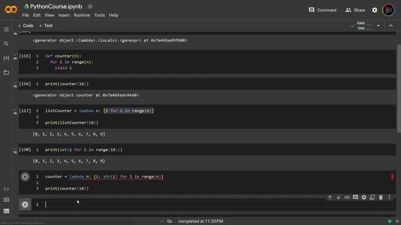401x225 pixels.
Task: Copy link to cell icon
Action: pos(346,197)
